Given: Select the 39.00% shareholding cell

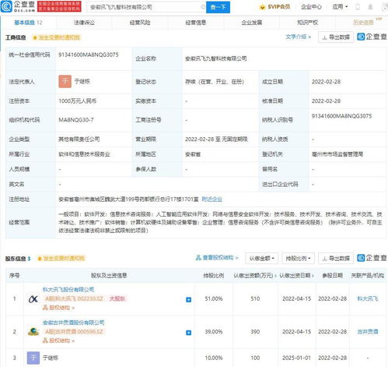Looking at the screenshot, I should [x=214, y=332].
